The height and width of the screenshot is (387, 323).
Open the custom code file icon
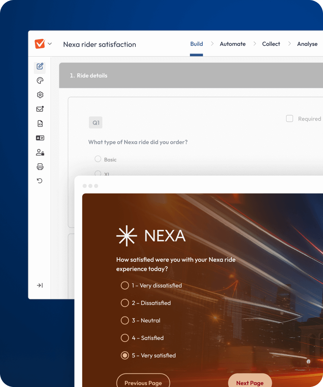tap(40, 124)
